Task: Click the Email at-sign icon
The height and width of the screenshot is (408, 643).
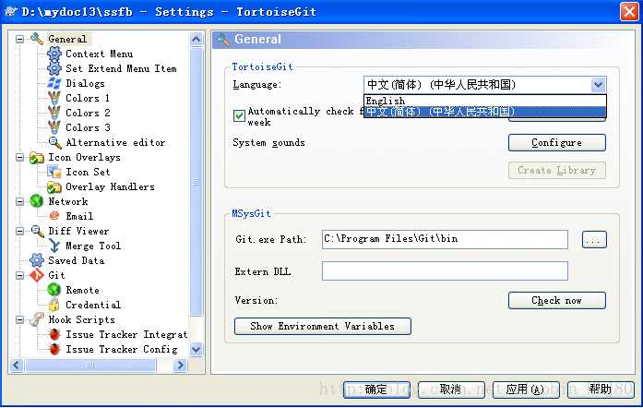Action: [x=54, y=216]
